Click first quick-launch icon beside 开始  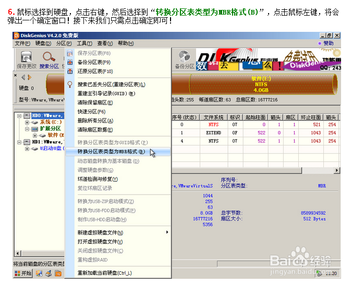coord(39,274)
